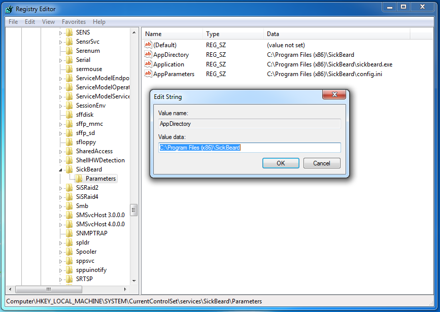The width and height of the screenshot is (440, 312).
Task: Open the Help menu
Action: click(x=99, y=22)
